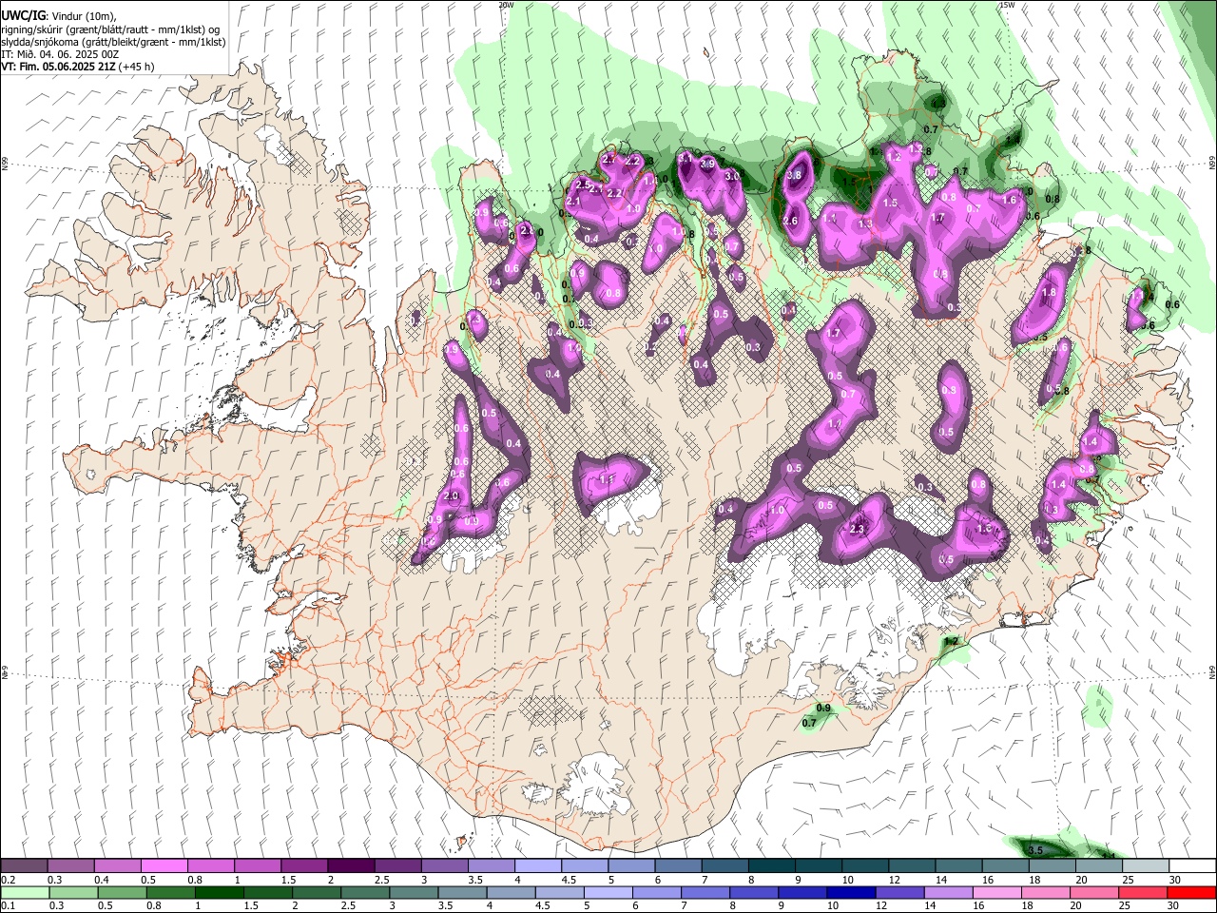
Task: Click the '0.1' label on the bottom legend row
Action: 8,905
